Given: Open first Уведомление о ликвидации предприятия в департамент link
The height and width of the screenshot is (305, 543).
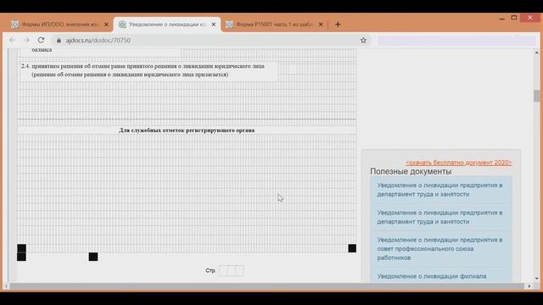Looking at the screenshot, I should pyautogui.click(x=439, y=190).
